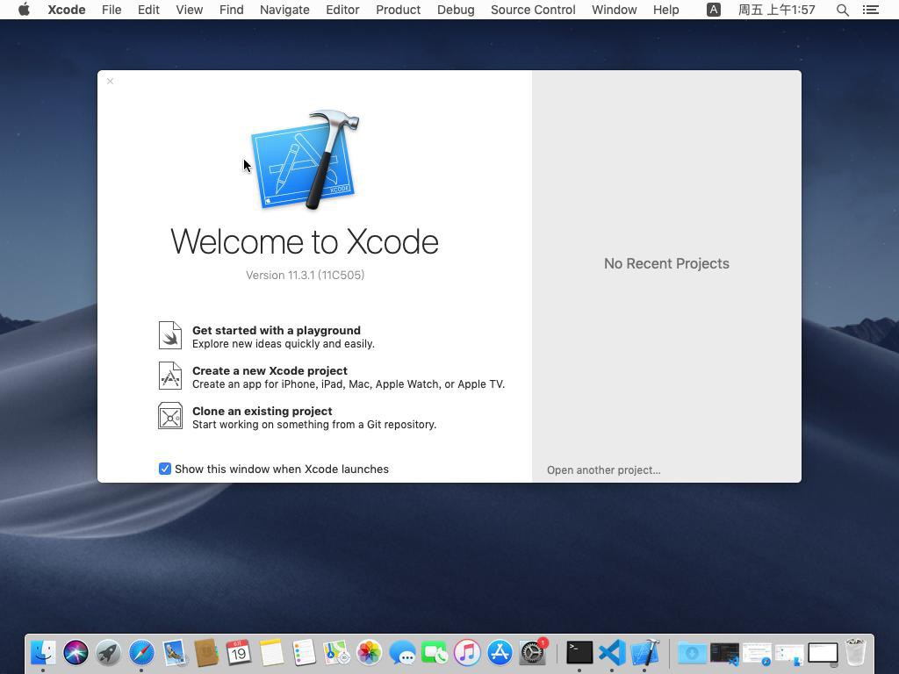Open Spotlight search in the menu bar
Image resolution: width=899 pixels, height=674 pixels.
coord(842,10)
